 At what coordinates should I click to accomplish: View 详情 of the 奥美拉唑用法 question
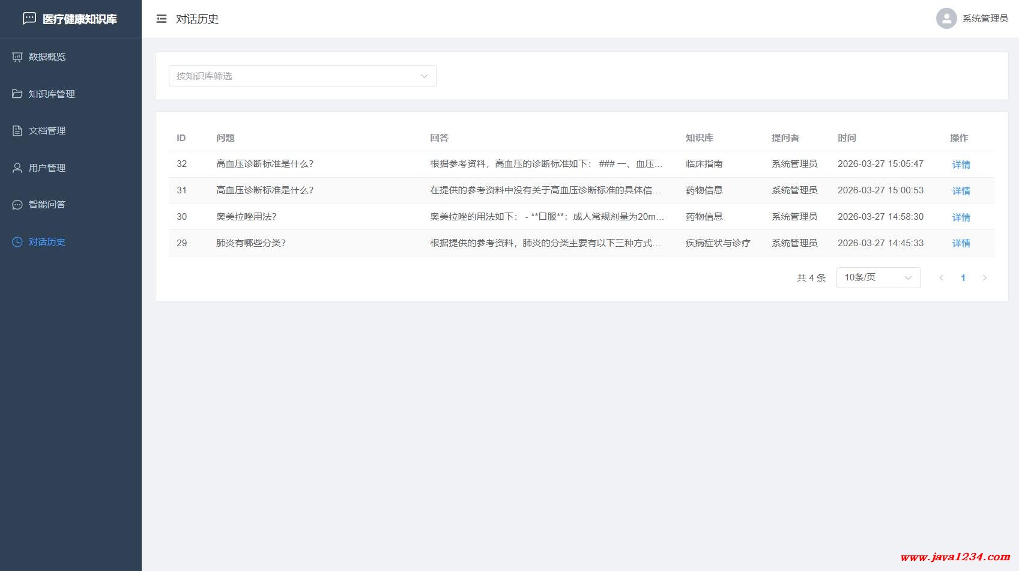pyautogui.click(x=961, y=217)
